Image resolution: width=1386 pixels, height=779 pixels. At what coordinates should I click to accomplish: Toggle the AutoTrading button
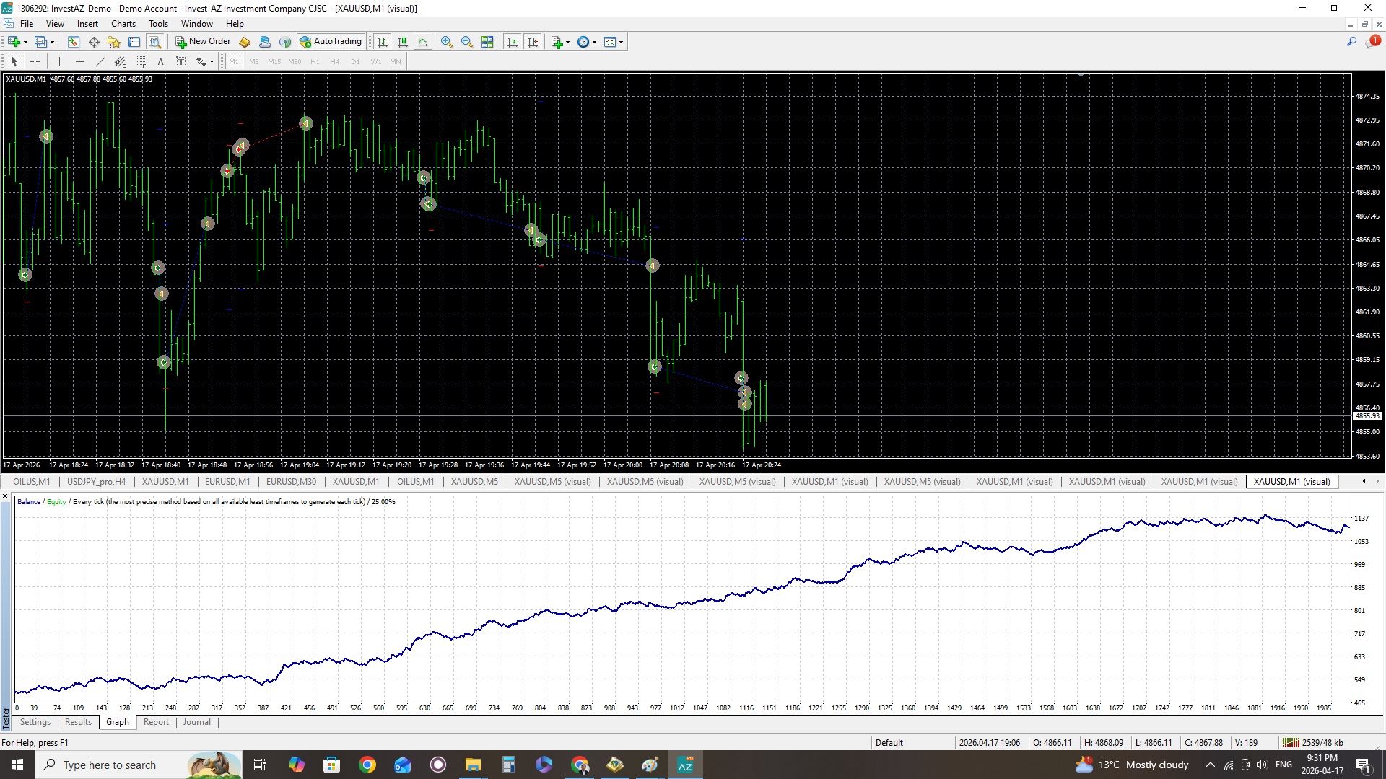coord(331,42)
